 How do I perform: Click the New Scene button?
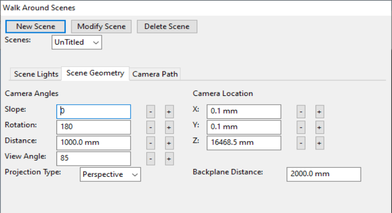click(x=36, y=26)
